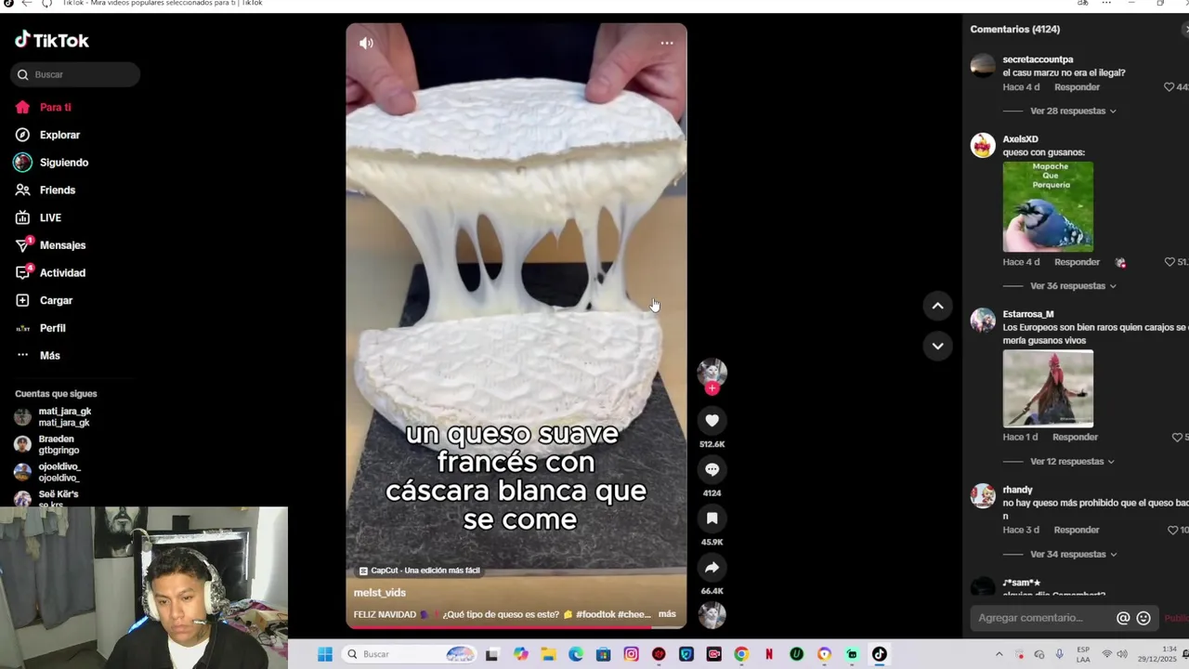Seek the red video progress bar

tap(516, 625)
